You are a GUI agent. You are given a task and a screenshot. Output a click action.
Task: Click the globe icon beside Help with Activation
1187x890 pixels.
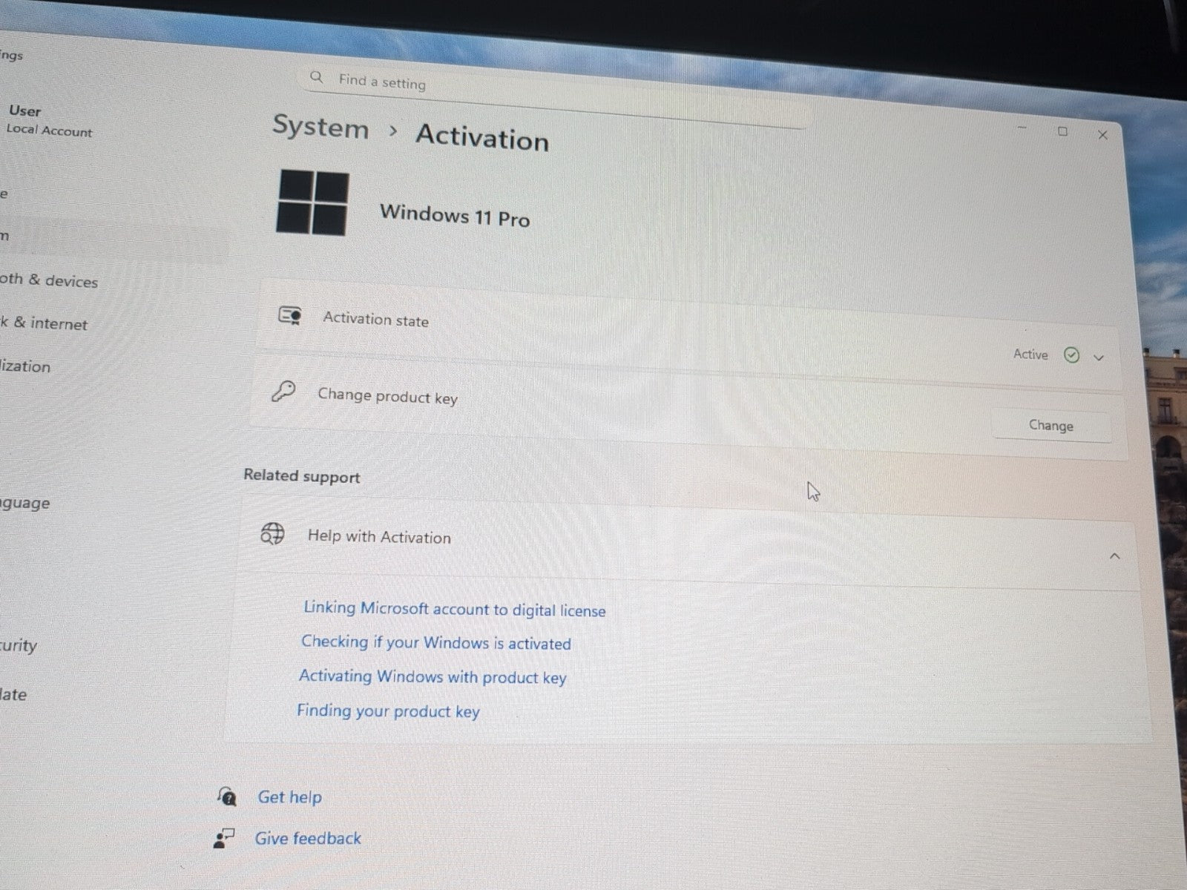(272, 533)
